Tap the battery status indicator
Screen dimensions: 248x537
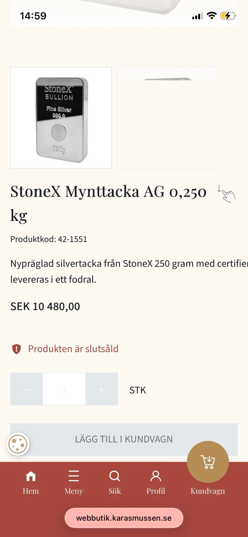[228, 16]
